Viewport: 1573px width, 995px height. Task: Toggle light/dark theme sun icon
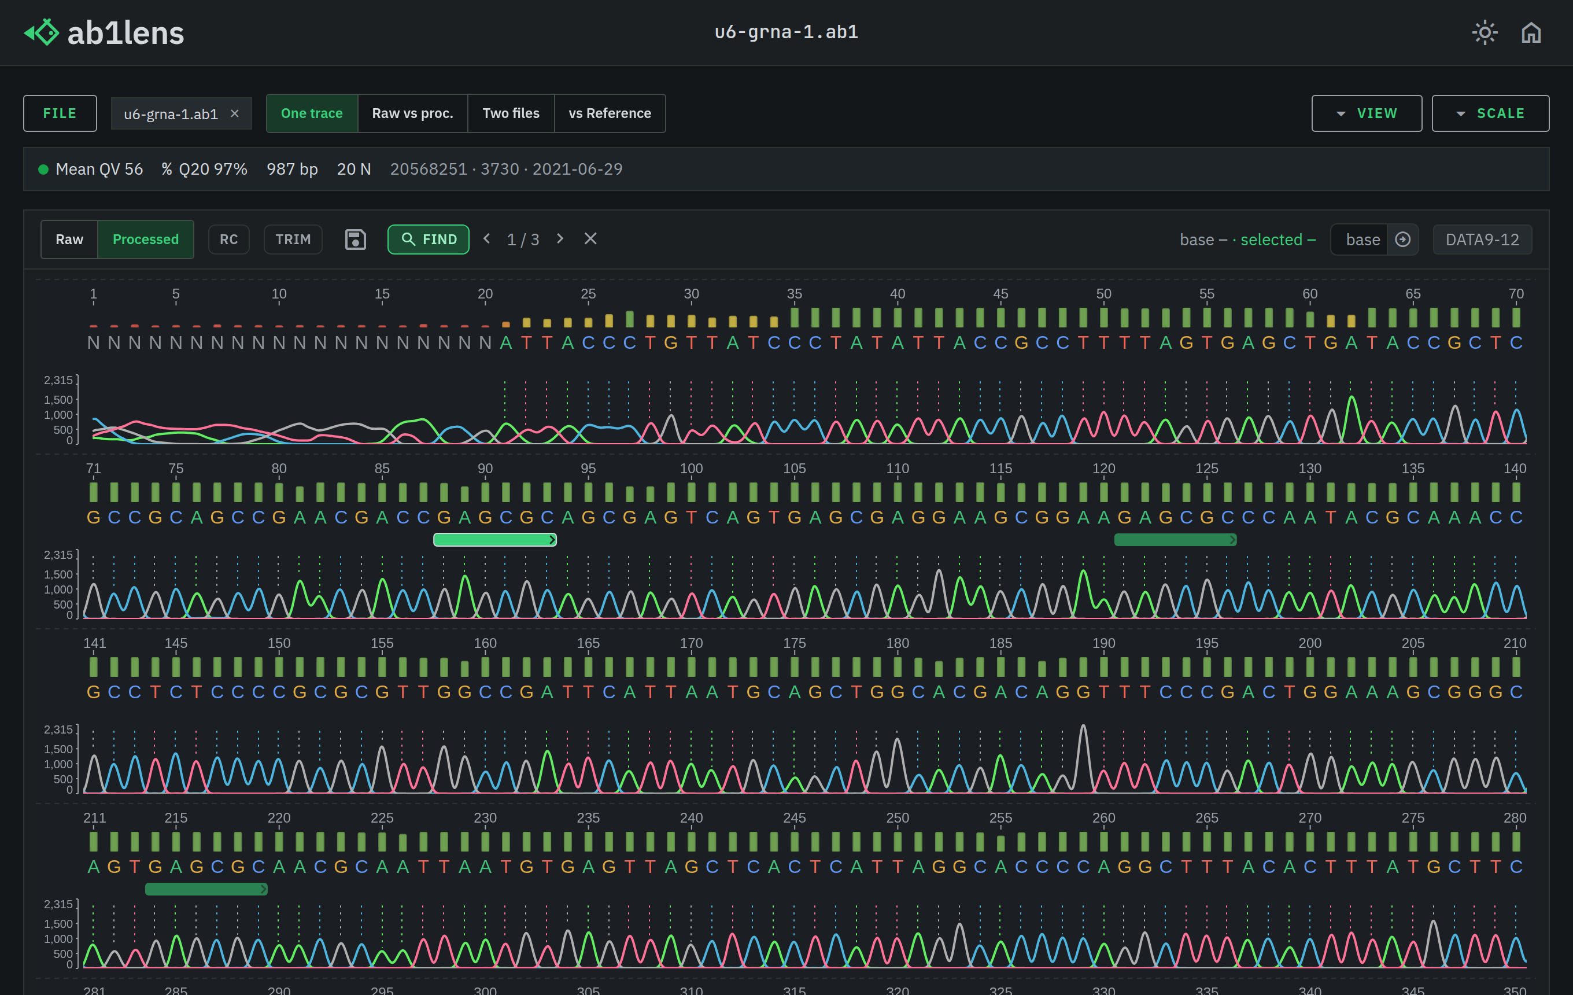(1485, 32)
